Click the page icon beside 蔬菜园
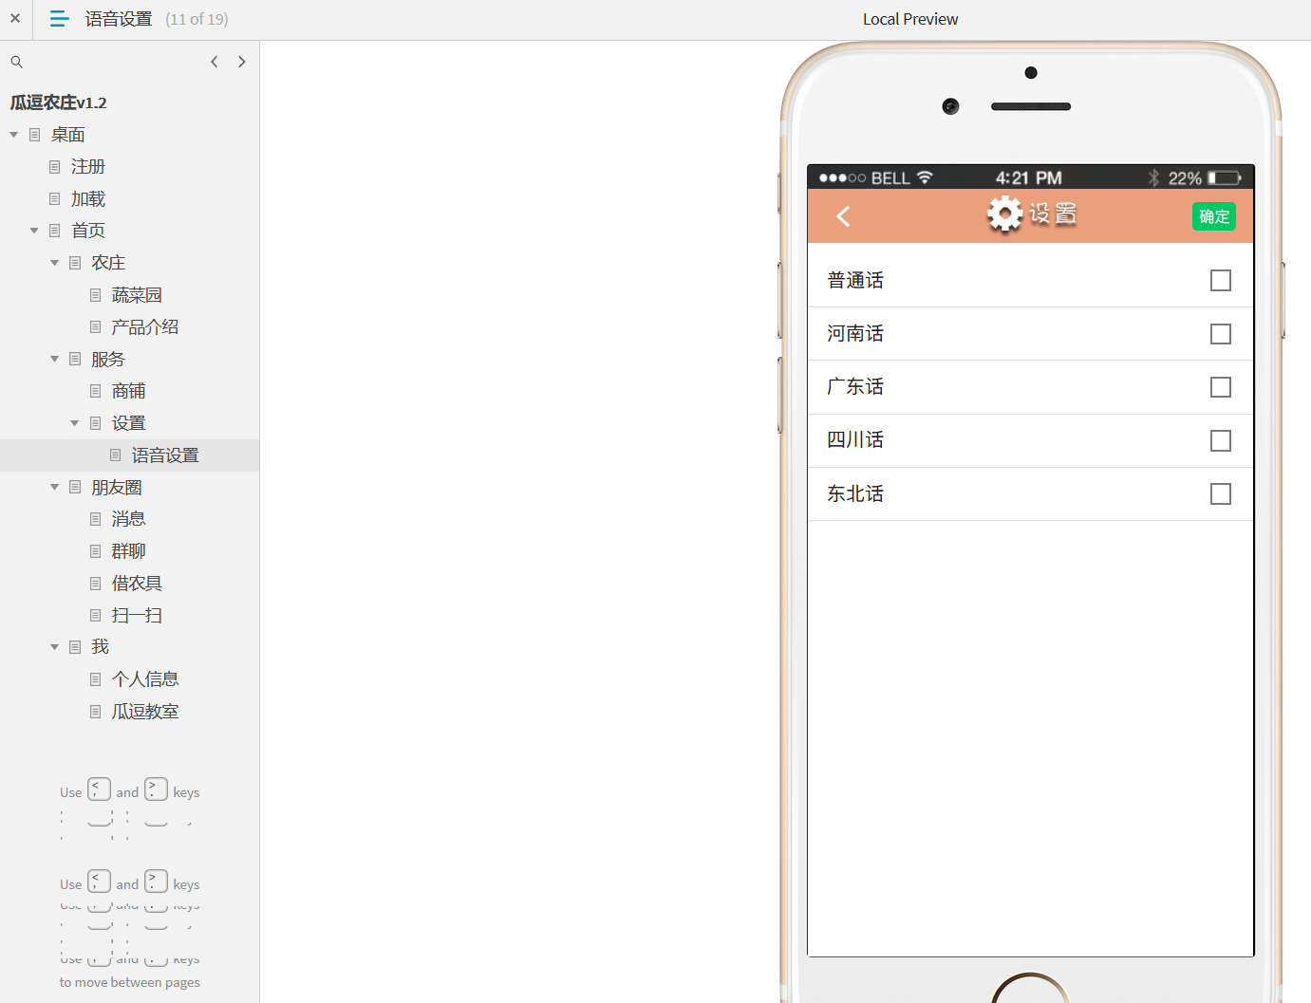 pos(96,295)
